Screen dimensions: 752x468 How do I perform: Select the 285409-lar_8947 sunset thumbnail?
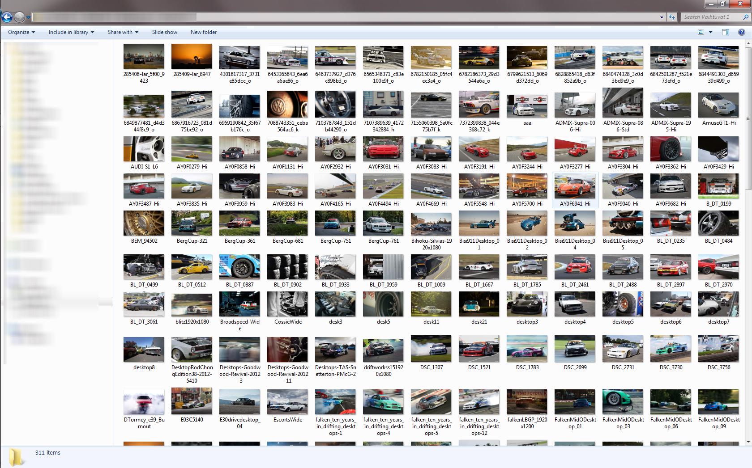coord(192,57)
